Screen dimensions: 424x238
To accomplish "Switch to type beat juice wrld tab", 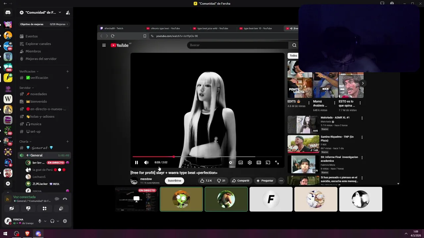I will [x=212, y=28].
